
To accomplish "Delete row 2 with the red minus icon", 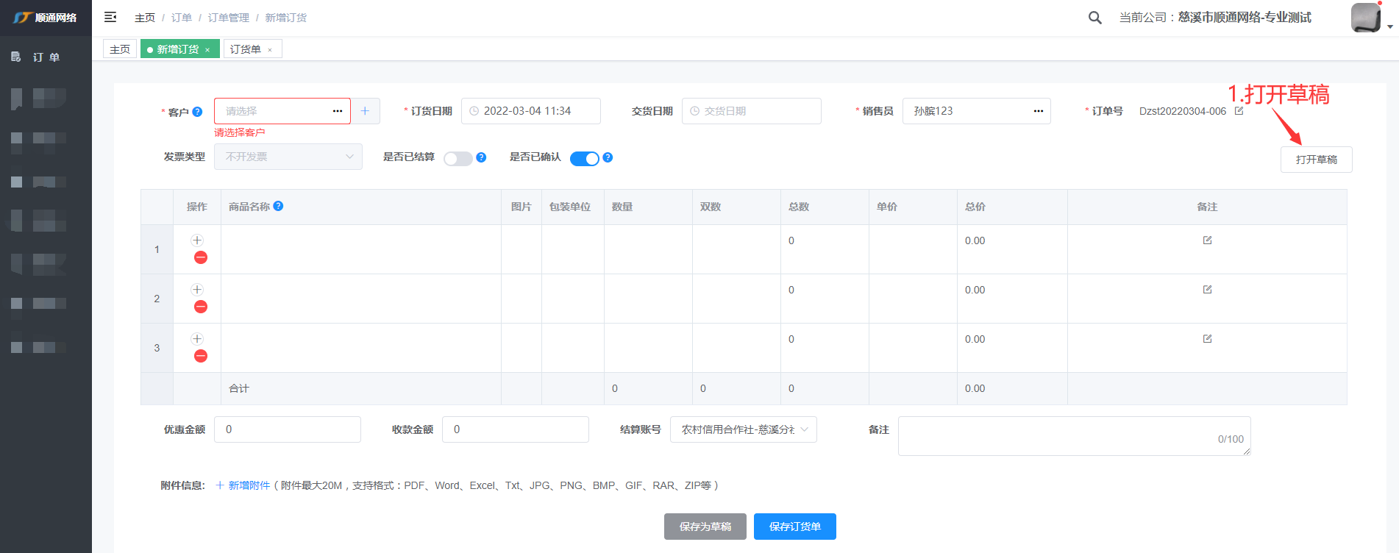I will point(200,307).
